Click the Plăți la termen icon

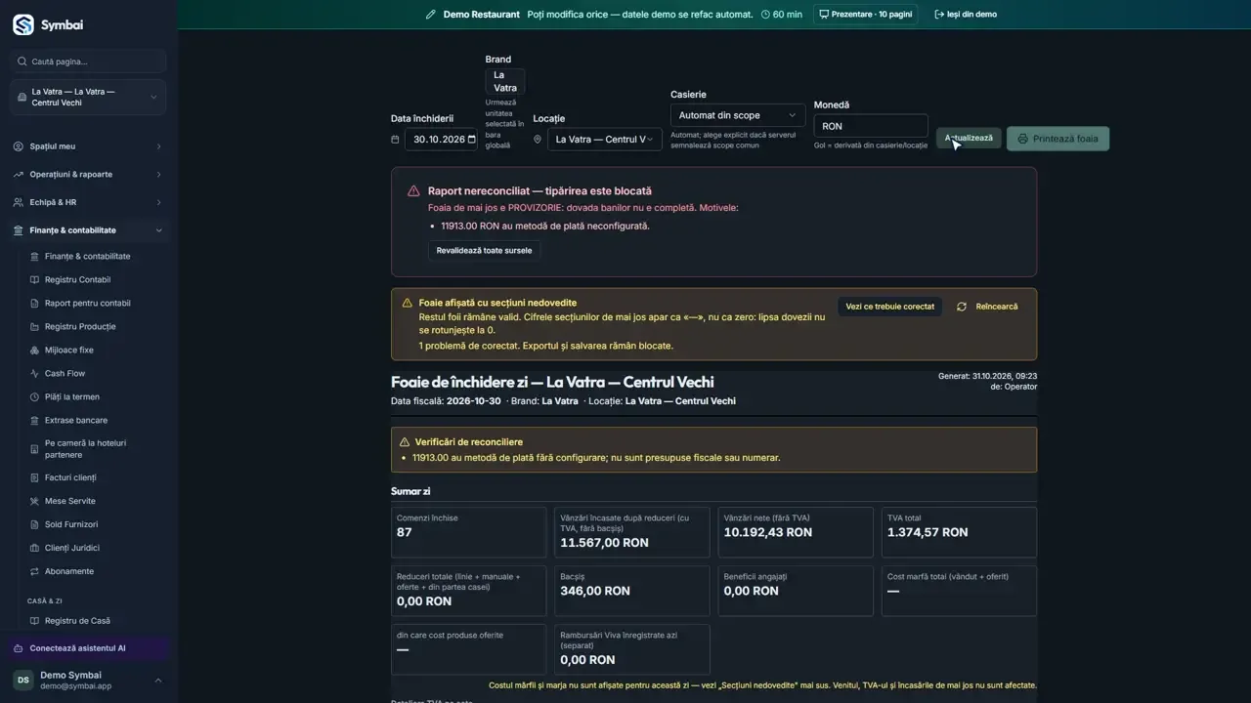[35, 397]
